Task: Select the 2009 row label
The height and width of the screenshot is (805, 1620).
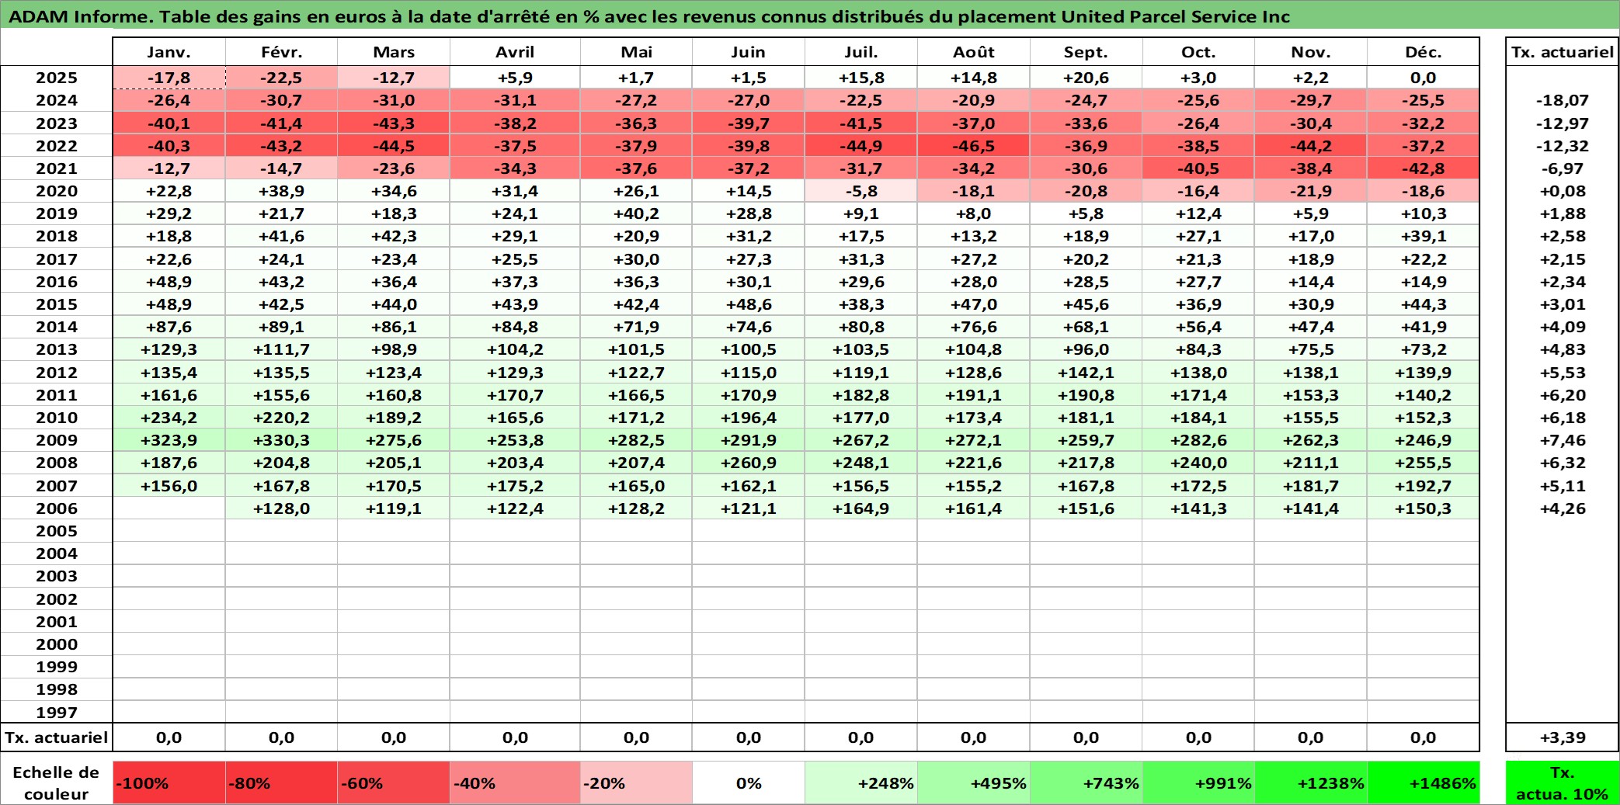Action: (57, 440)
